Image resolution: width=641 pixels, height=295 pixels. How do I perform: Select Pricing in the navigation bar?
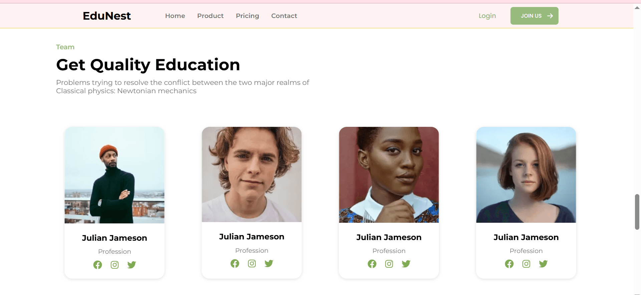(x=247, y=16)
